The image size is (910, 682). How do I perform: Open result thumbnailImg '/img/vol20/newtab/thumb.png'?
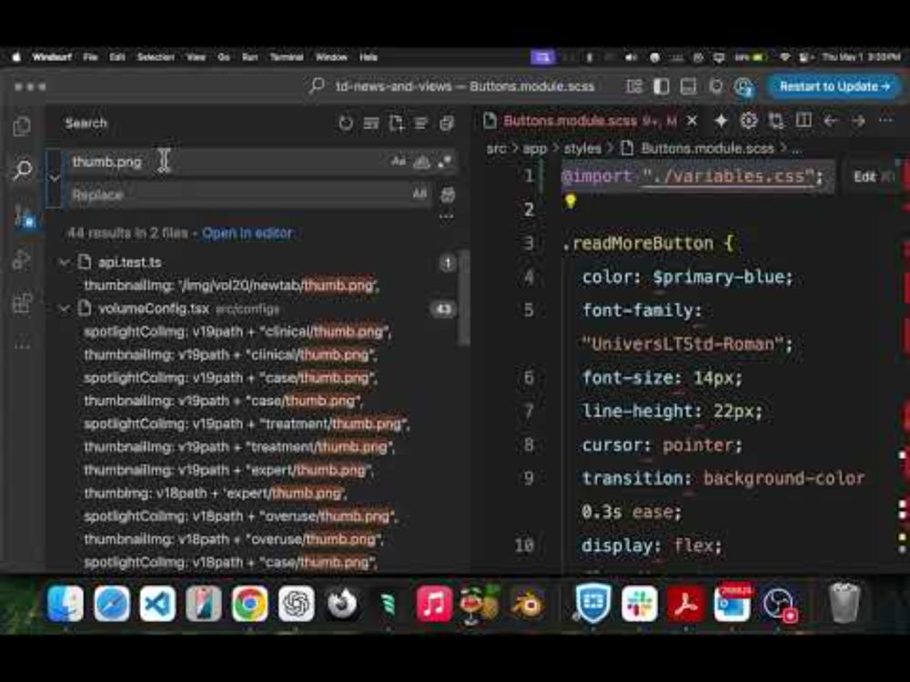tap(231, 286)
